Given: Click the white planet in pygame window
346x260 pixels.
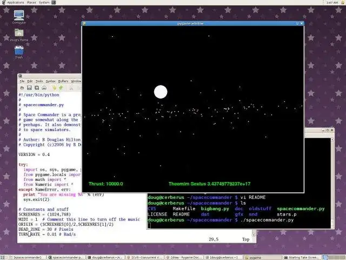Looking at the screenshot, I should (161, 92).
